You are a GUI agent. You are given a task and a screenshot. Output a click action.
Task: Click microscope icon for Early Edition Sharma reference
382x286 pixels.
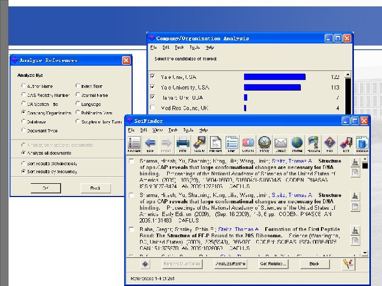(x=355, y=196)
